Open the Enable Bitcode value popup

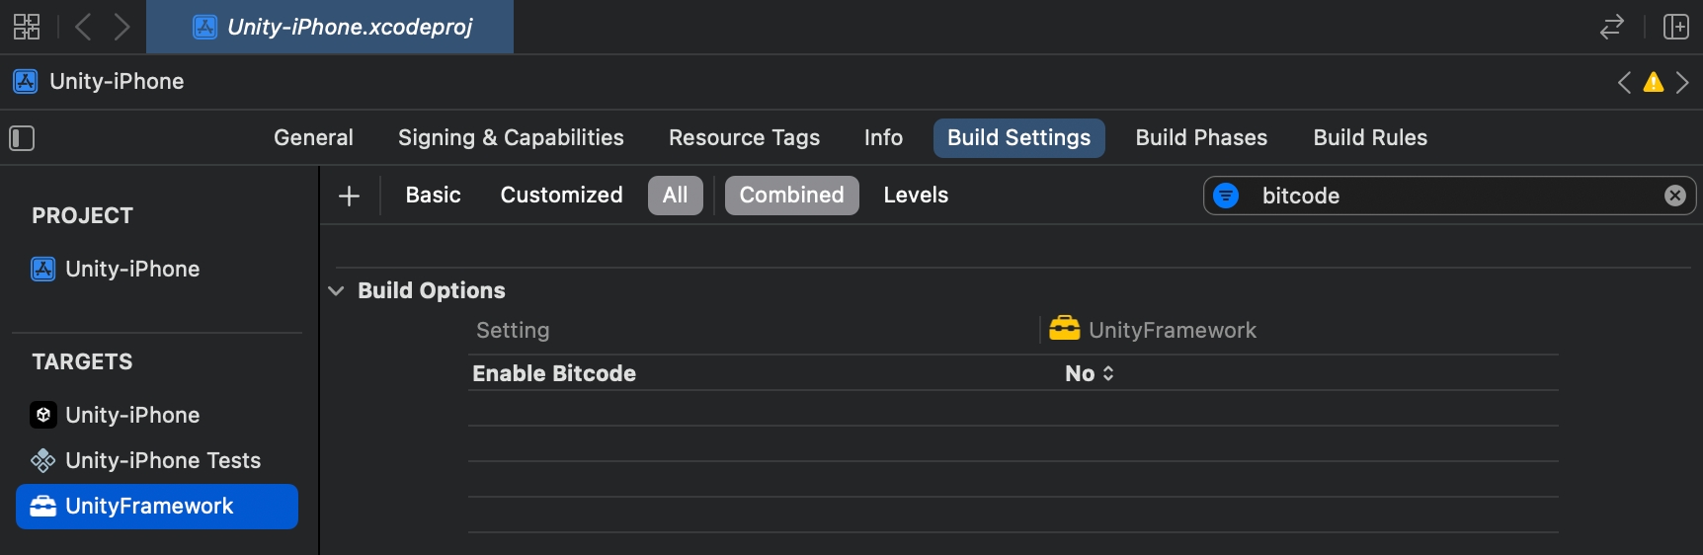point(1090,373)
